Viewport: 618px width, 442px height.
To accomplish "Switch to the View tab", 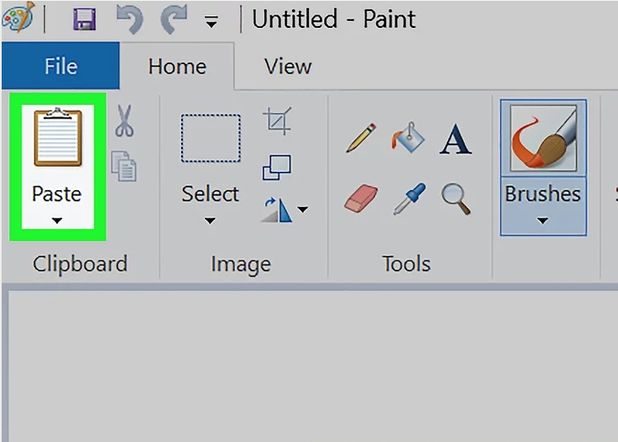I will 288,66.
